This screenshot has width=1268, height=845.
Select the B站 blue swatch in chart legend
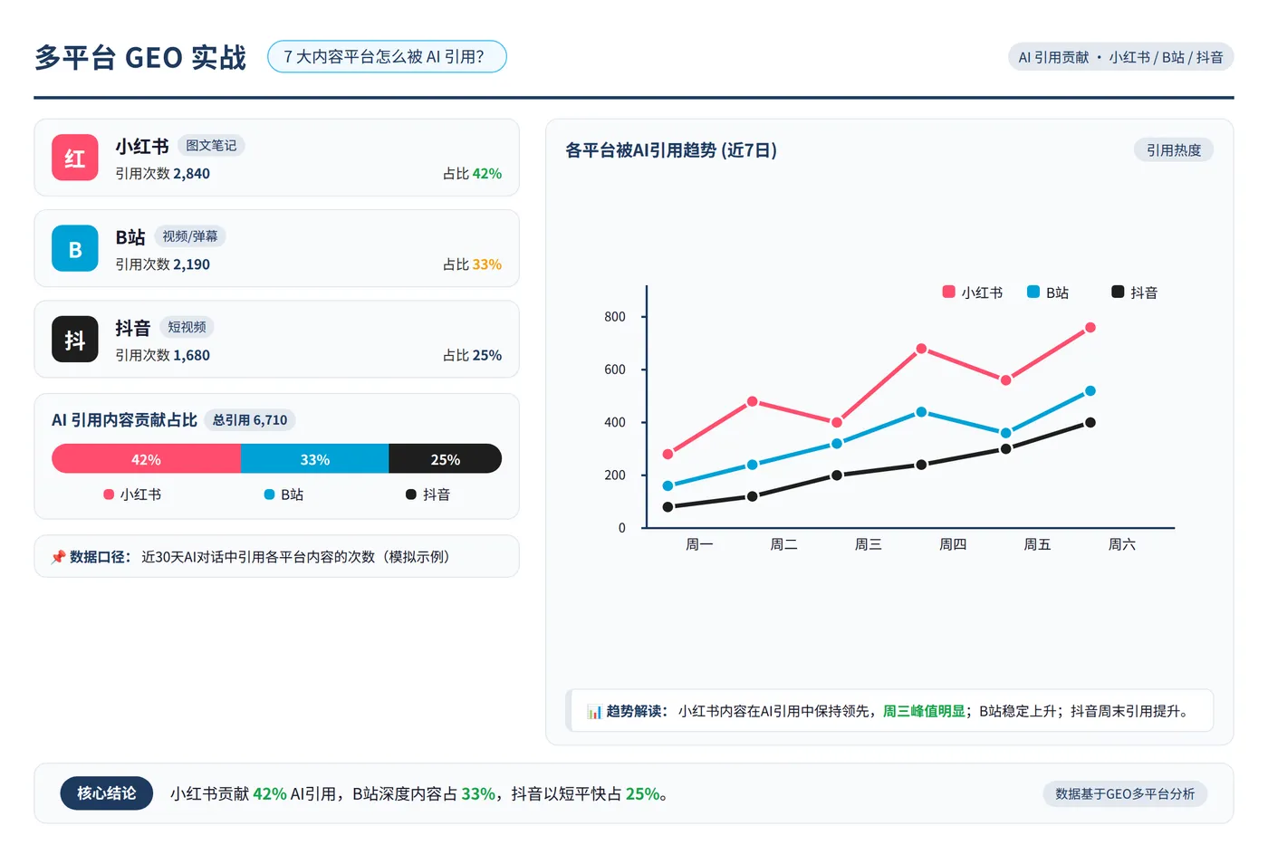pyautogui.click(x=1033, y=292)
